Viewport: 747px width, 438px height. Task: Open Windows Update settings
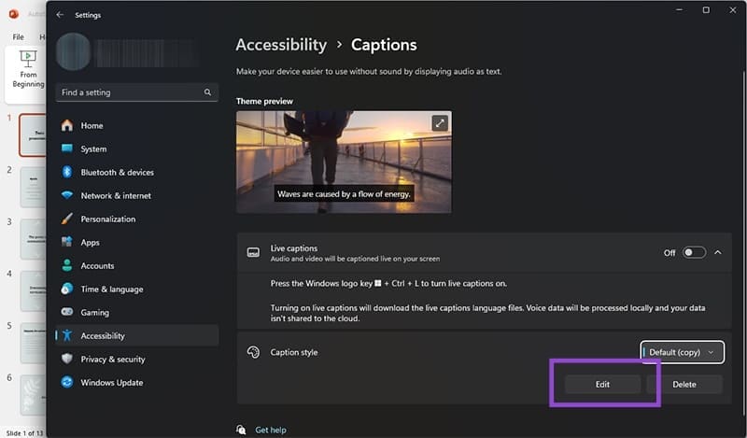pyautogui.click(x=112, y=383)
